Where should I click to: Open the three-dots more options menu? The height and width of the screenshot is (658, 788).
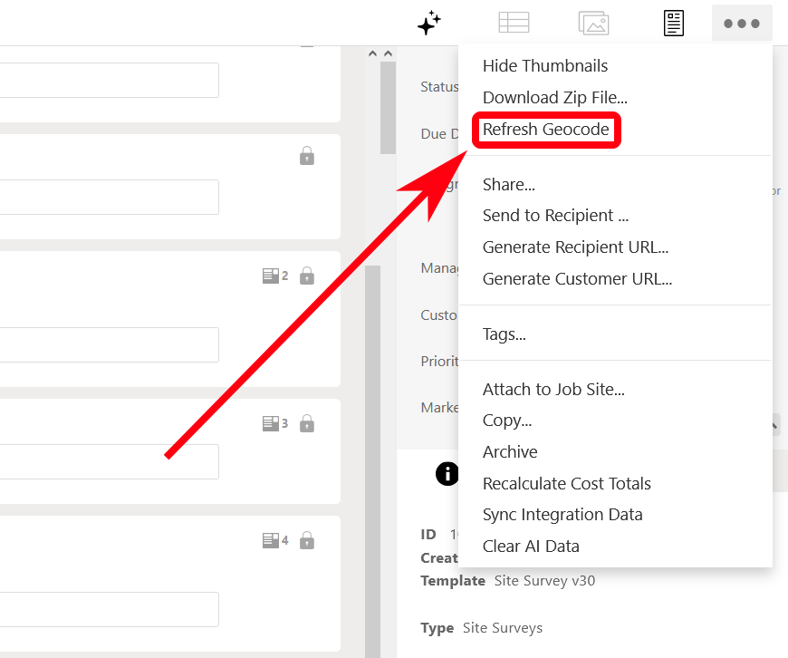[742, 24]
